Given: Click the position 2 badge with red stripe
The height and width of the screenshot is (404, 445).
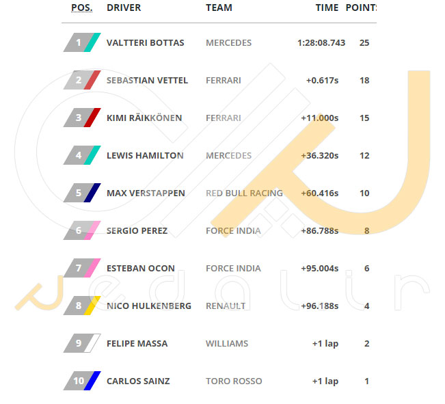Looking at the screenshot, I should click(x=82, y=80).
